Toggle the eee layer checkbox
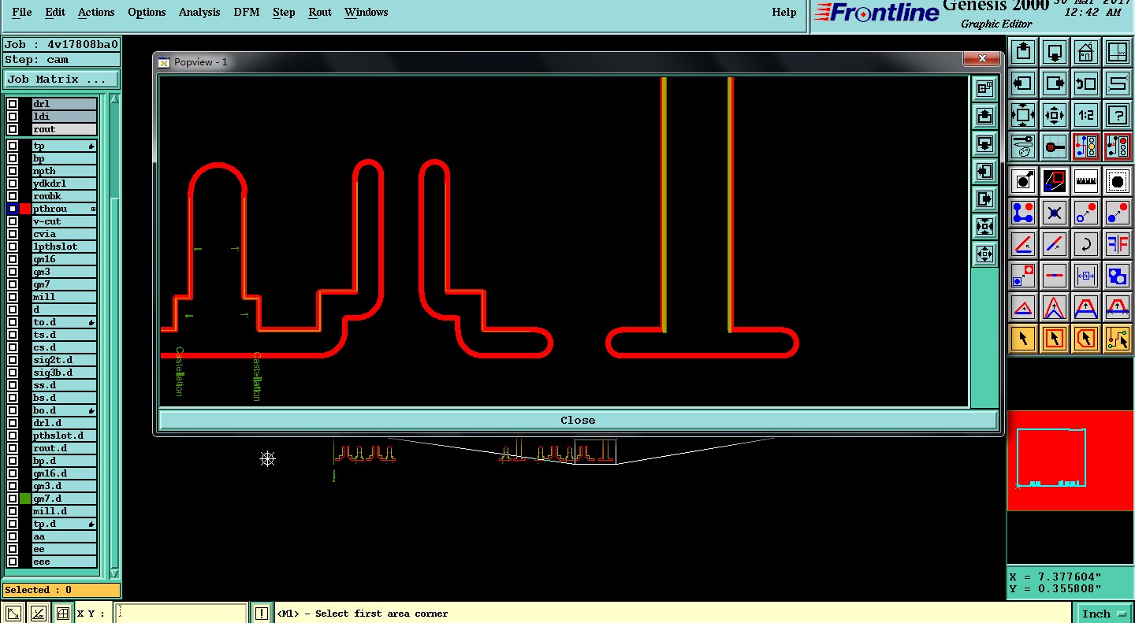Screen dimensions: 1135x623 coord(13,562)
